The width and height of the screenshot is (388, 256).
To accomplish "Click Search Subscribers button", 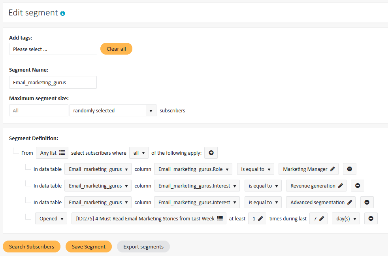I will tap(32, 247).
